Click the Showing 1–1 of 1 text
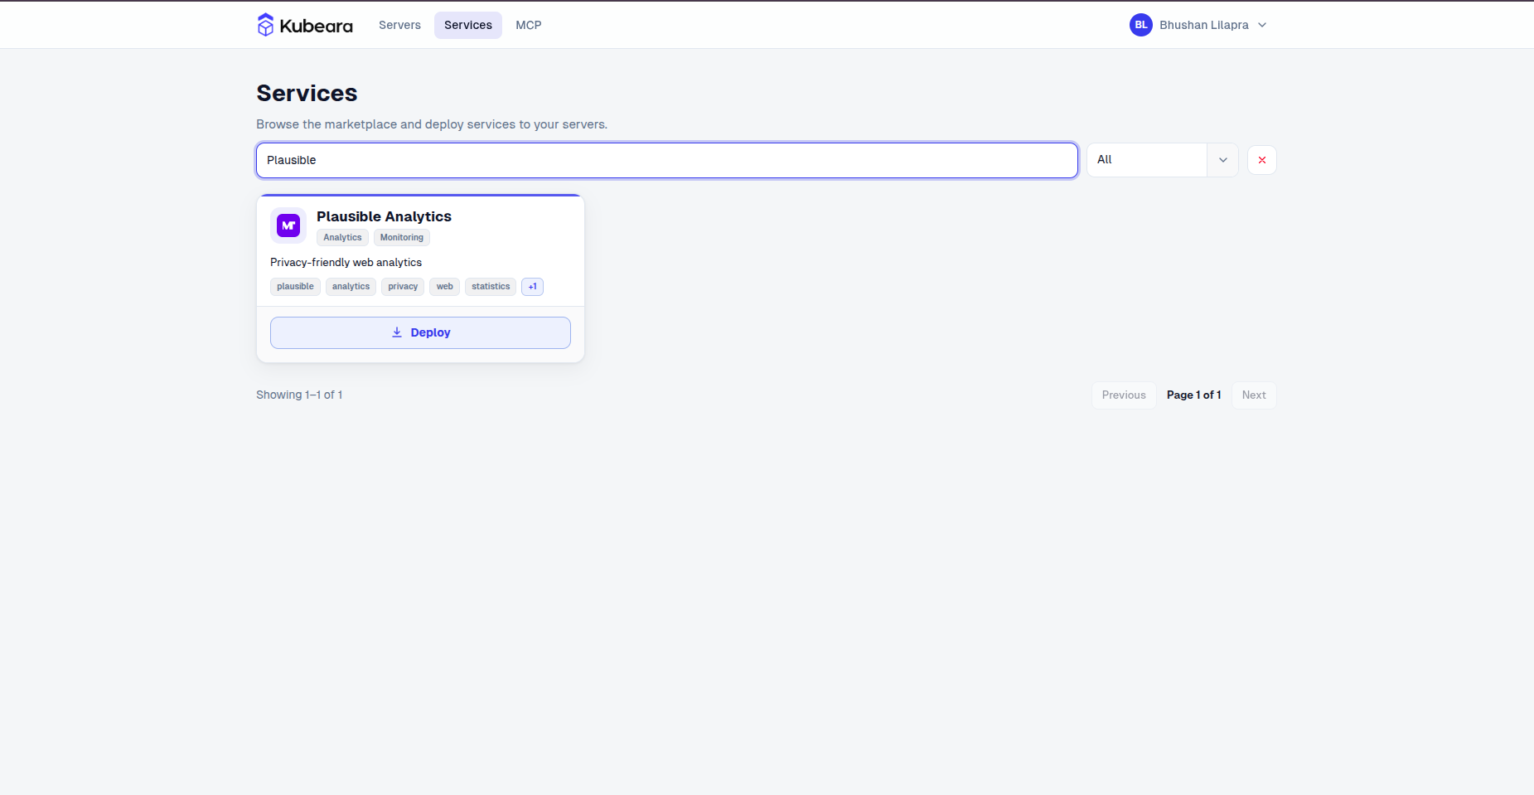Image resolution: width=1534 pixels, height=795 pixels. pos(299,395)
